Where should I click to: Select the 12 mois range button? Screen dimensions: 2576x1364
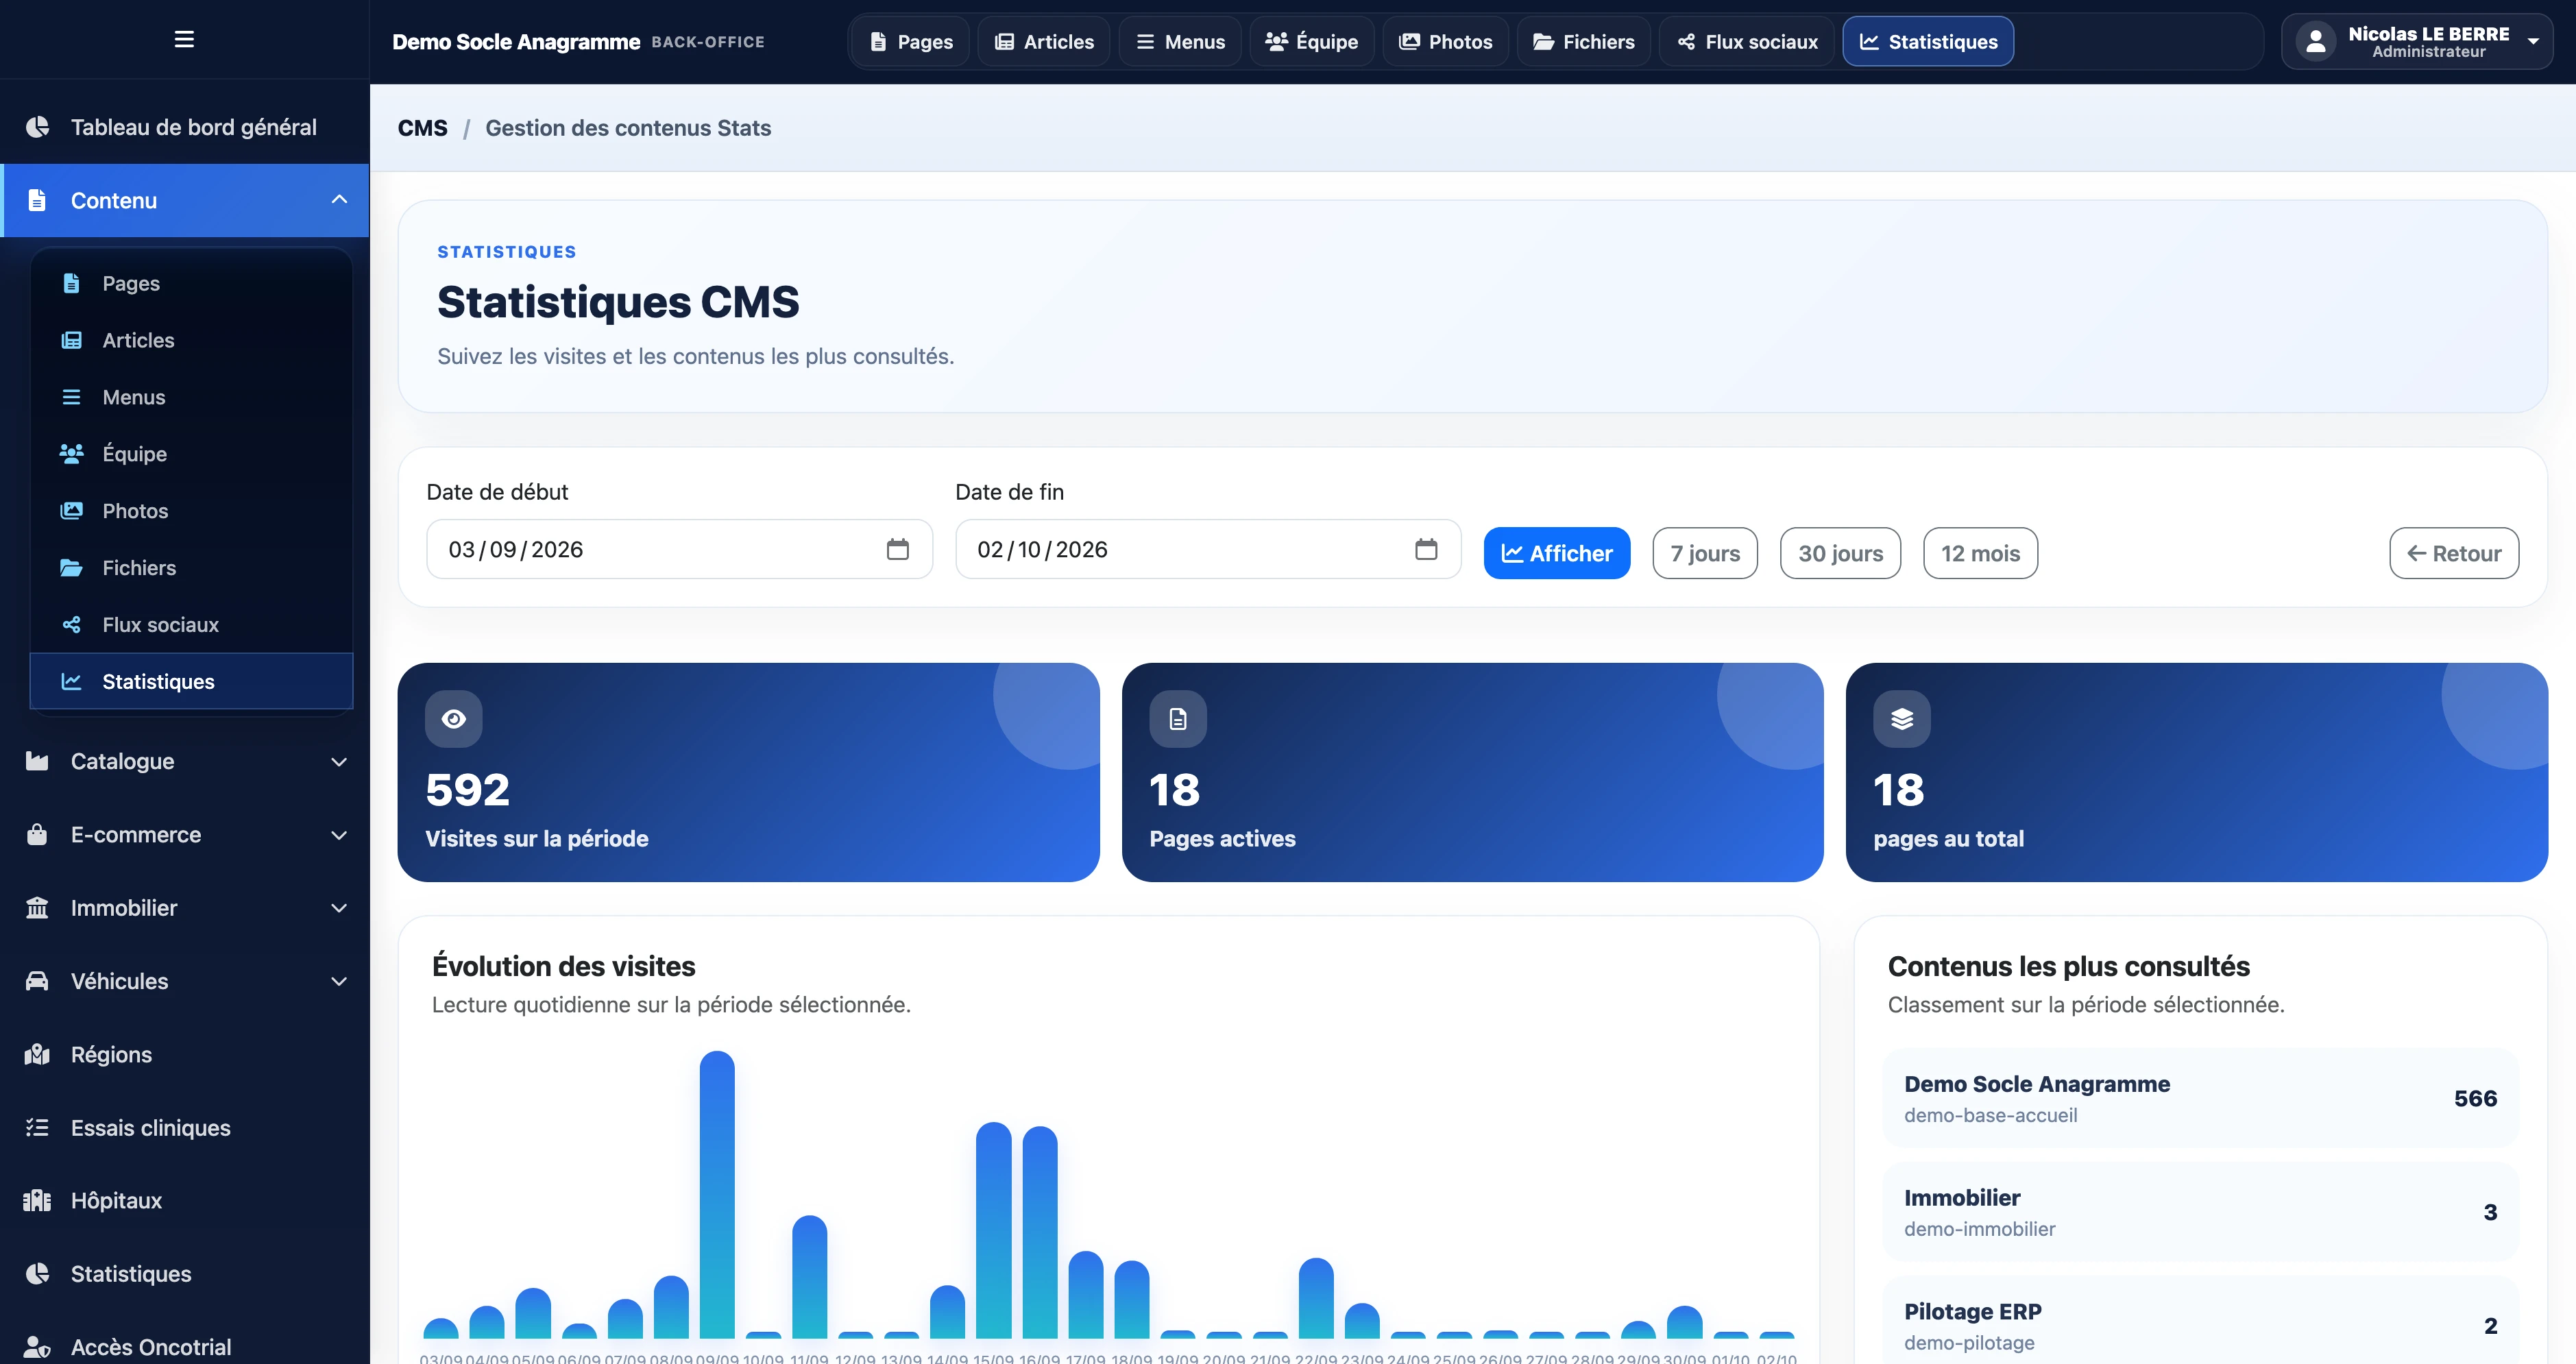click(x=1980, y=553)
